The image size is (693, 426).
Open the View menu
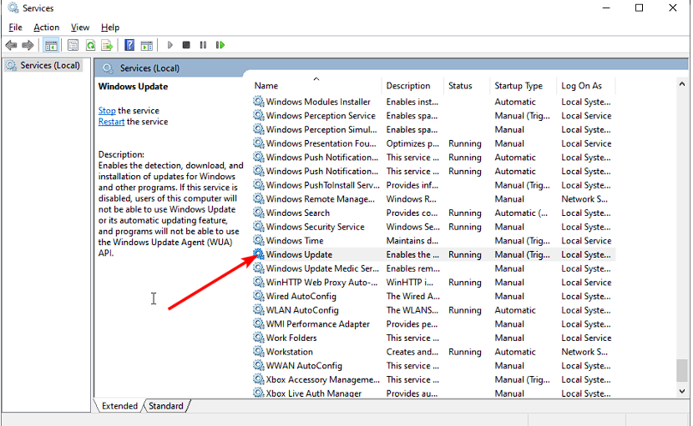(x=80, y=28)
